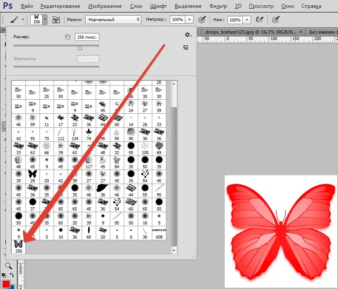The height and width of the screenshot is (289, 338).
Task: Open the Окно menu
Action: pyautogui.click(x=288, y=6)
